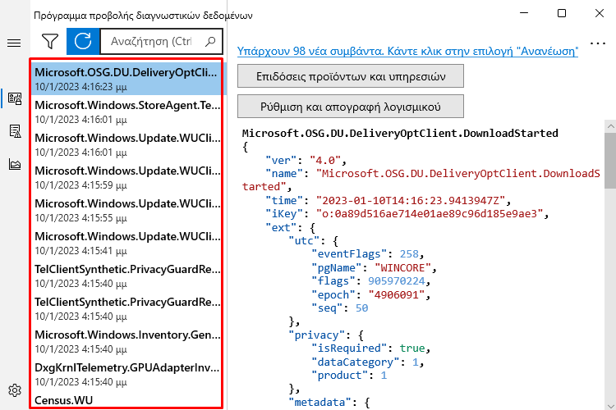Viewport: 616px width, 410px height.
Task: Minimize the diagnostic data viewer window
Action: coord(524,13)
